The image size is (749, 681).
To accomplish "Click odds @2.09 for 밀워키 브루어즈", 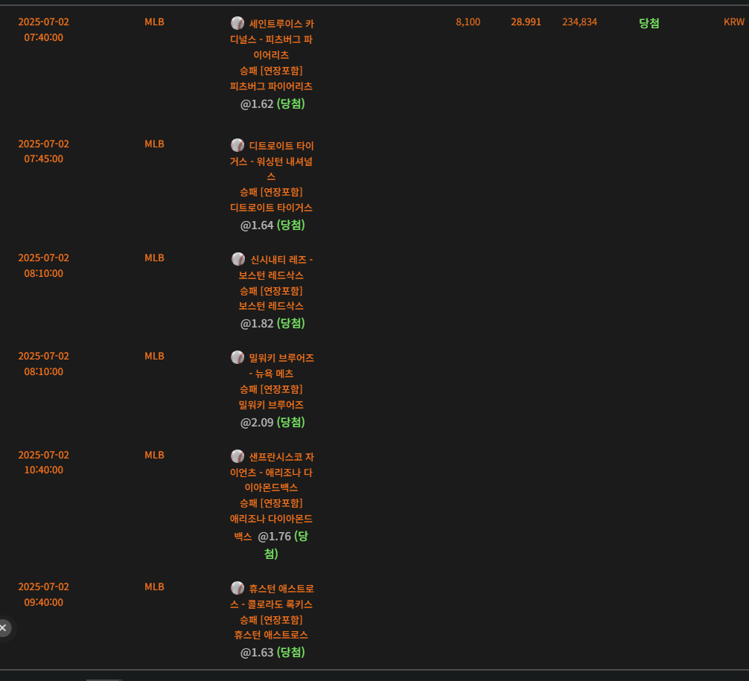I will [x=257, y=423].
